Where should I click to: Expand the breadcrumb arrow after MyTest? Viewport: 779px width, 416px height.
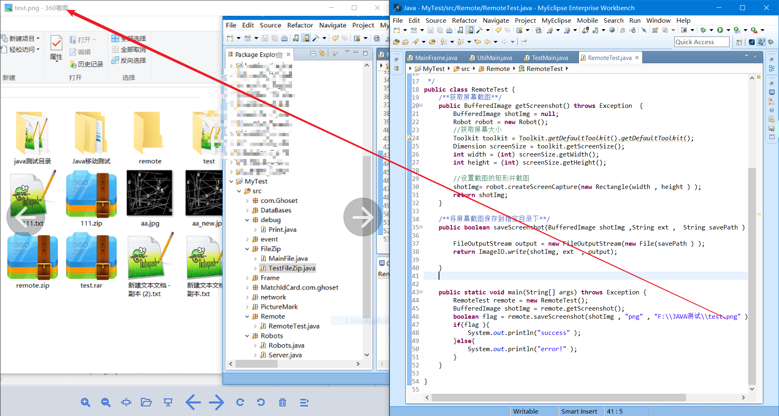click(x=449, y=69)
